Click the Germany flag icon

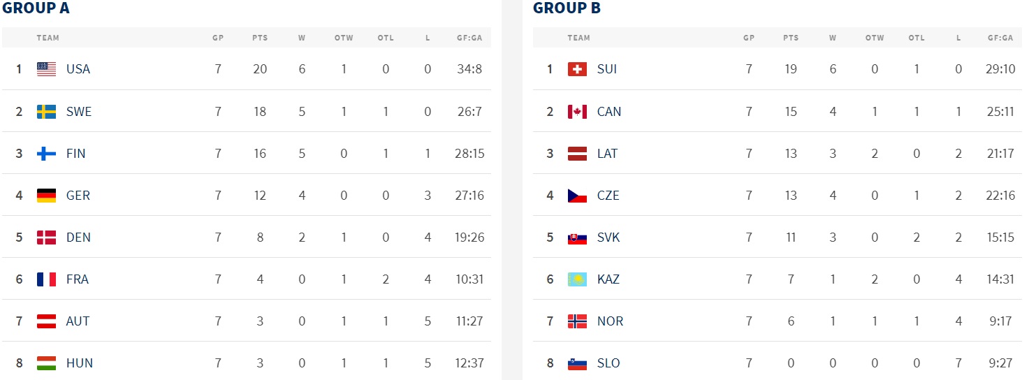[x=46, y=196]
